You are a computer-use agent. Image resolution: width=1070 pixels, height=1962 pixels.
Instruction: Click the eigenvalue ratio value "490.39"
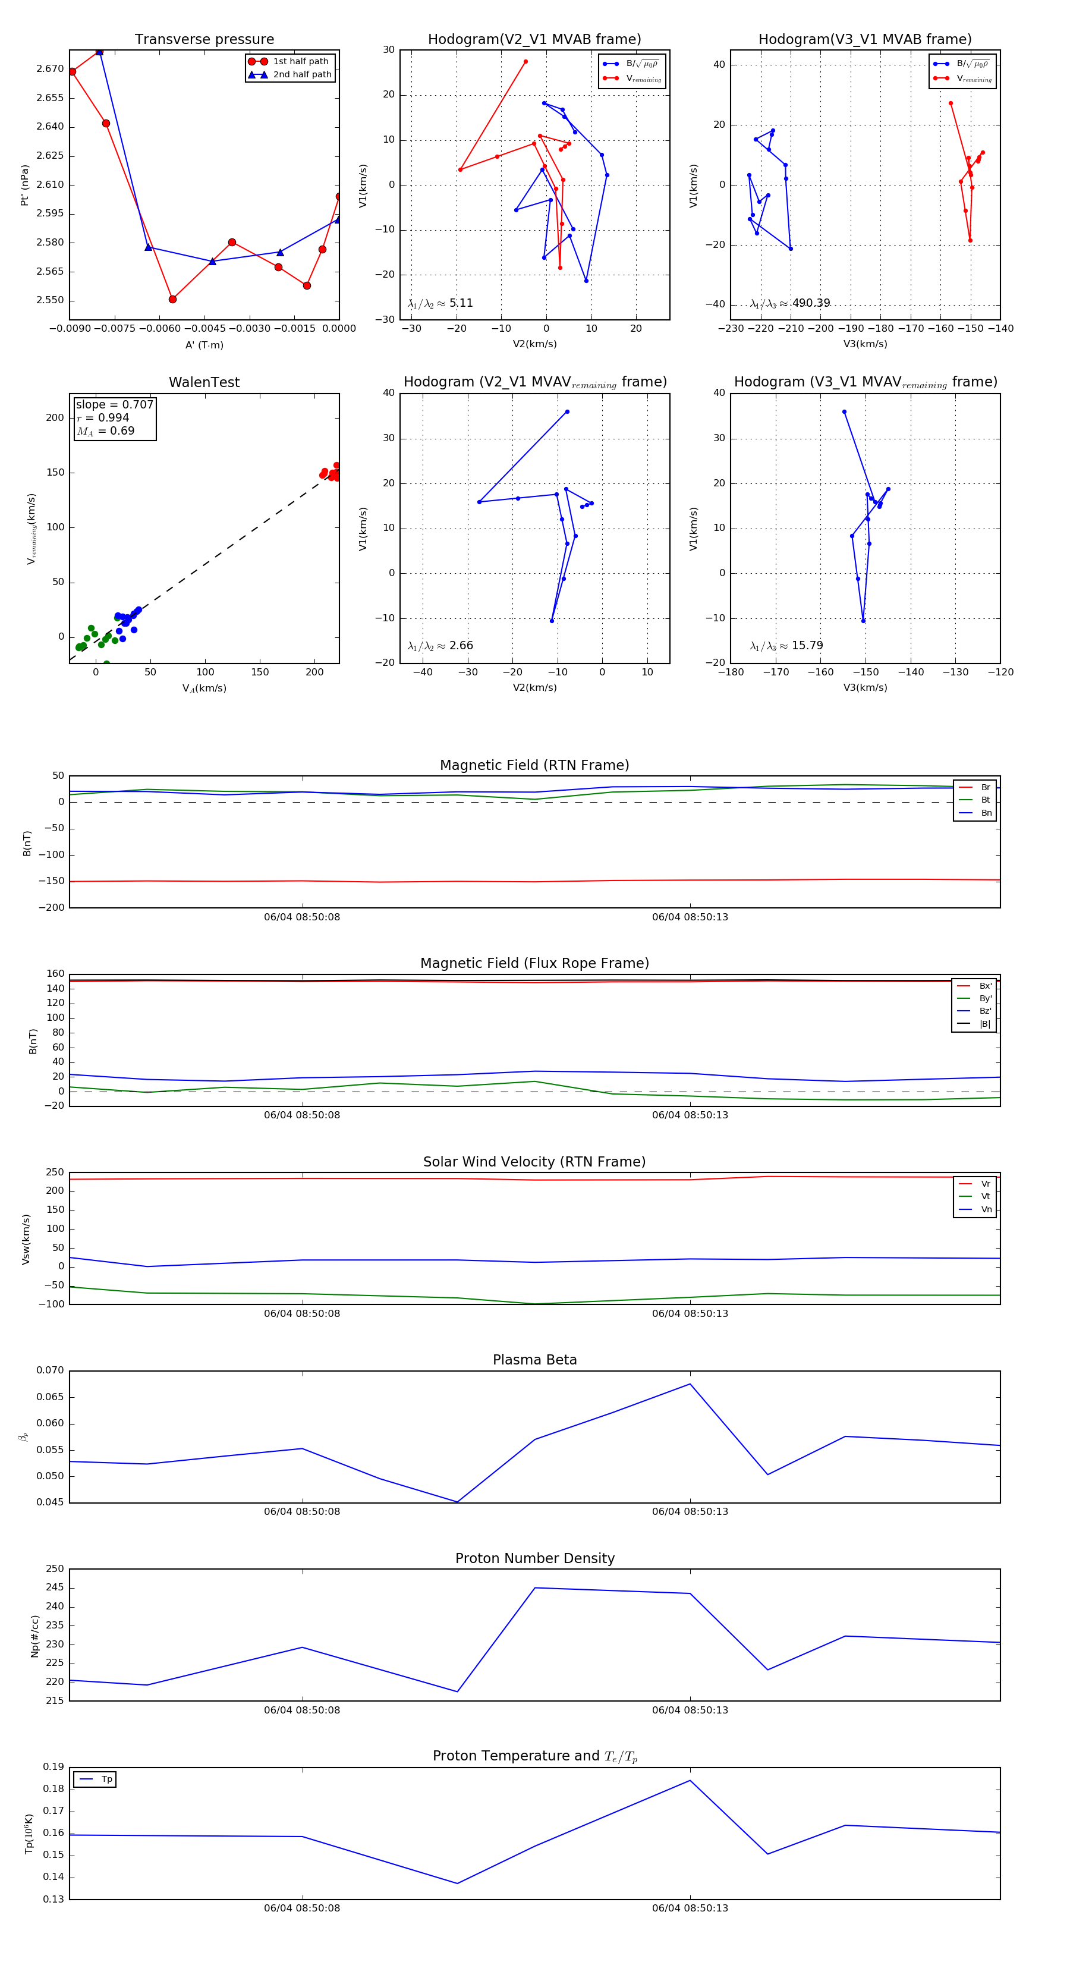[x=811, y=303]
